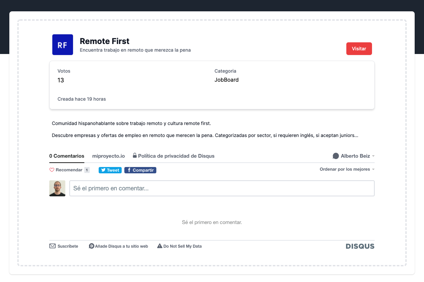Click the Categoria label
424x282 pixels.
coord(225,71)
